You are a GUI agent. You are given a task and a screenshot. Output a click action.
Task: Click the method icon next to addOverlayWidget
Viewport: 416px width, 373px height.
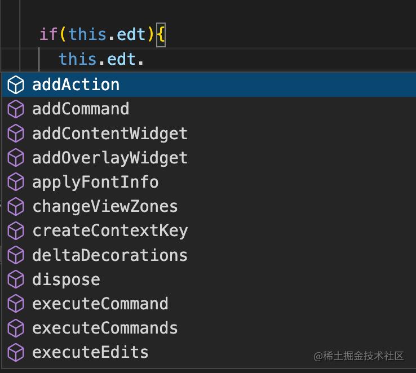16,158
